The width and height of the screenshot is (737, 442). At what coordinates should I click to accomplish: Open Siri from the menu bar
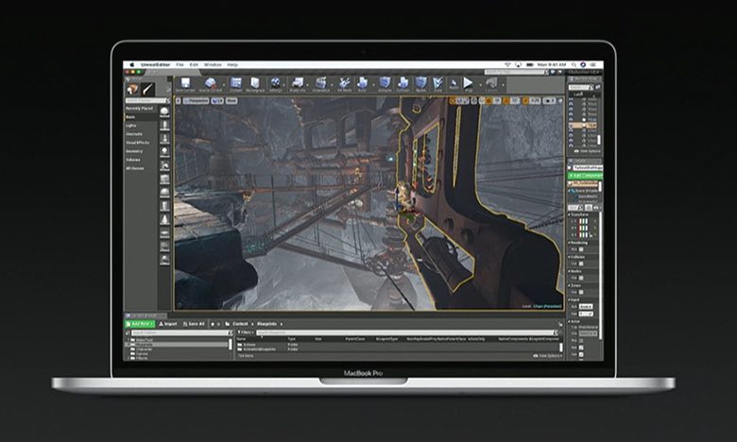point(583,65)
